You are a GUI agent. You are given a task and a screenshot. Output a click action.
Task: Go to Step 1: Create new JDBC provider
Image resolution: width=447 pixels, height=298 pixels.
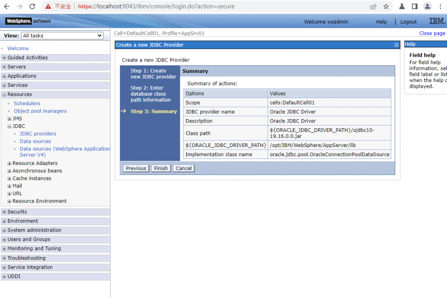click(153, 74)
